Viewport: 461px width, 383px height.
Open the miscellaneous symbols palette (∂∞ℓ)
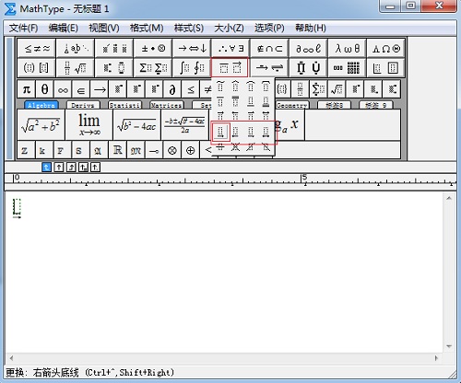point(308,48)
